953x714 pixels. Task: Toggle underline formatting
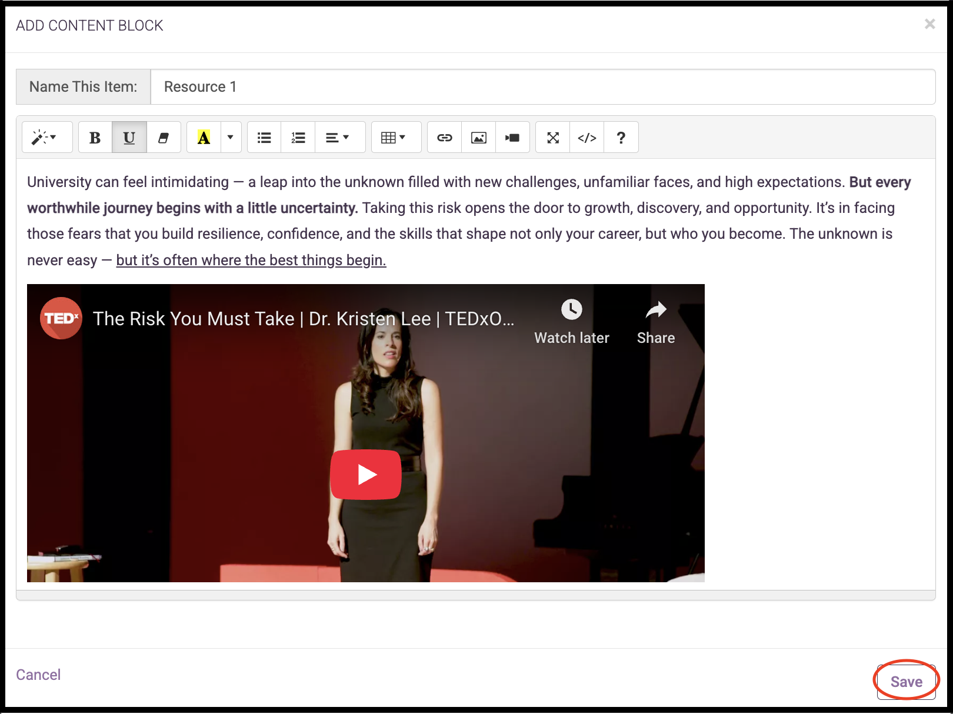(x=129, y=138)
